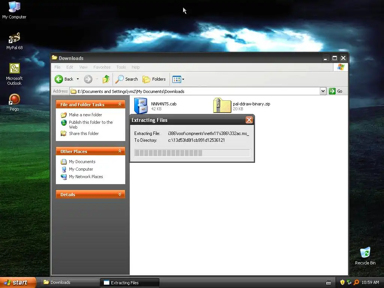Click the To Directory path text
Screen dimensions: 384x288
pos(196,140)
